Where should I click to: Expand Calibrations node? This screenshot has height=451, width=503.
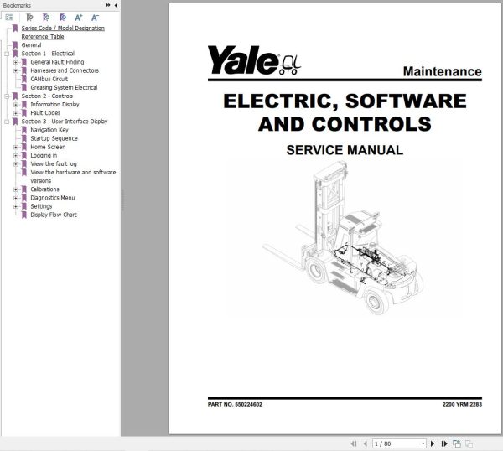(16, 189)
